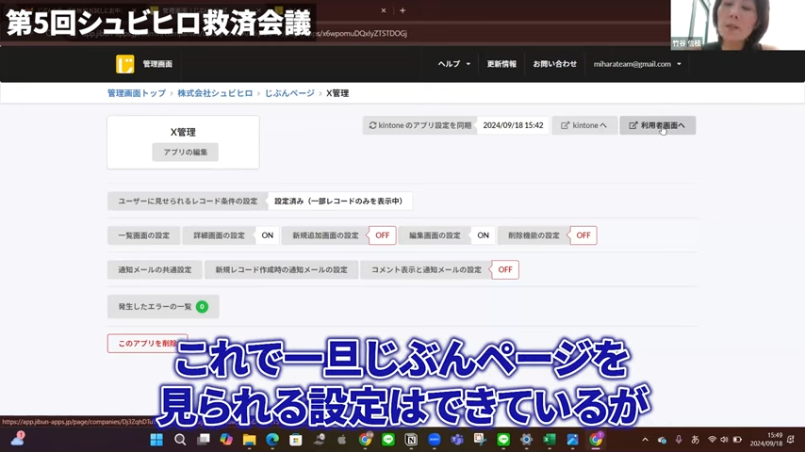Click the battery icon in system tray
This screenshot has width=805, height=452.
pos(737,440)
